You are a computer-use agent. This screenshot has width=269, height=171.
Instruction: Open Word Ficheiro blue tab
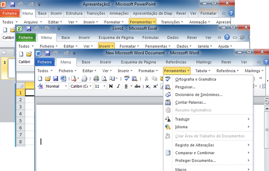coord(45,62)
